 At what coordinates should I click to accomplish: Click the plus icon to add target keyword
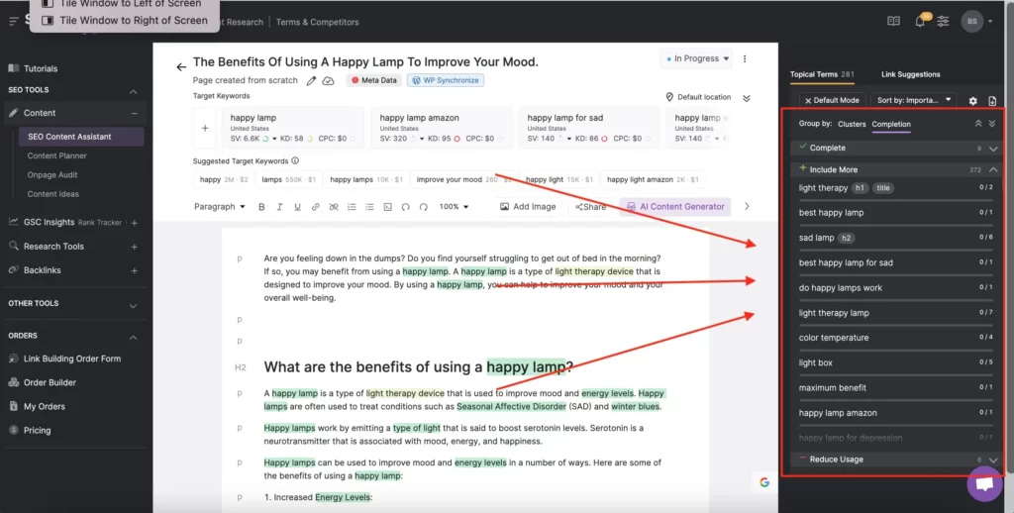click(206, 128)
